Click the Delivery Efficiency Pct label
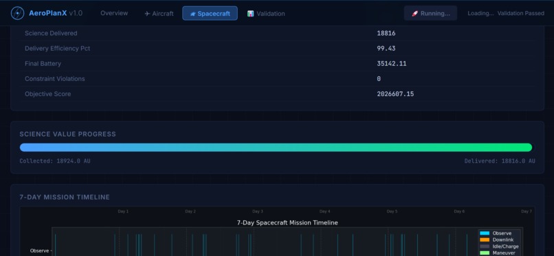This screenshot has height=256, width=554. 57,48
